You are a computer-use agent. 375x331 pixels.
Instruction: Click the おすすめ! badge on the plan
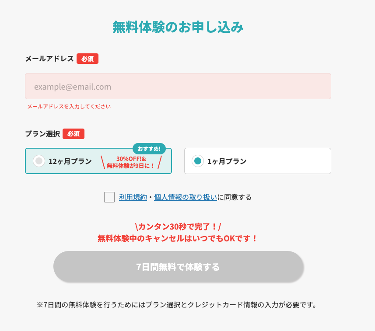point(149,149)
